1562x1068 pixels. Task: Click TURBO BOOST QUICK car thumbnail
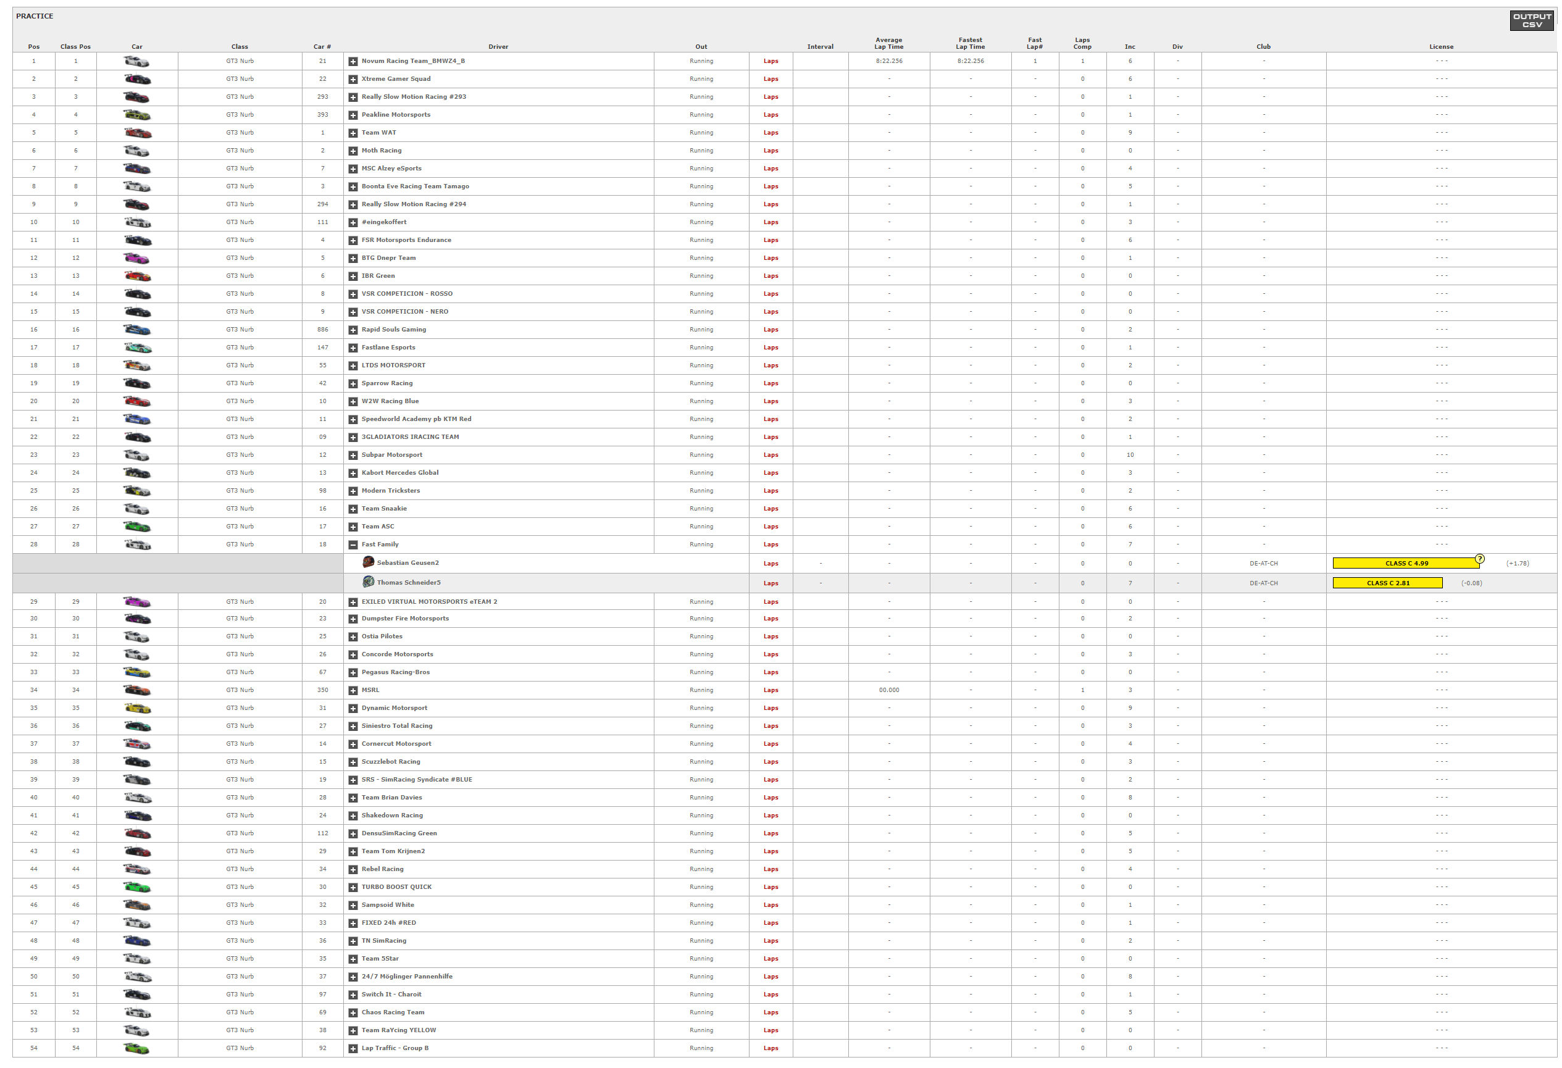[x=137, y=887]
